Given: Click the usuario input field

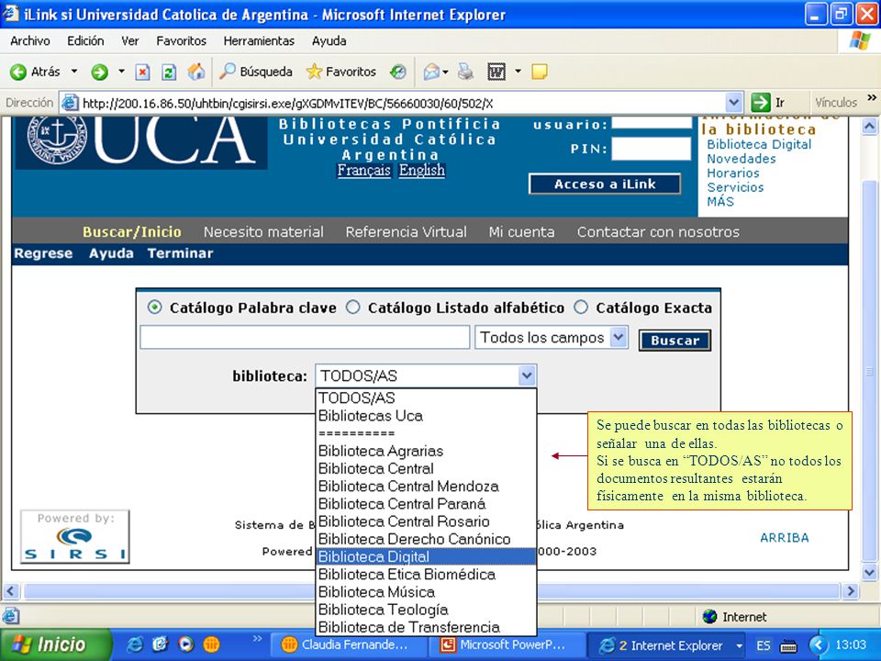Looking at the screenshot, I should pyautogui.click(x=652, y=122).
